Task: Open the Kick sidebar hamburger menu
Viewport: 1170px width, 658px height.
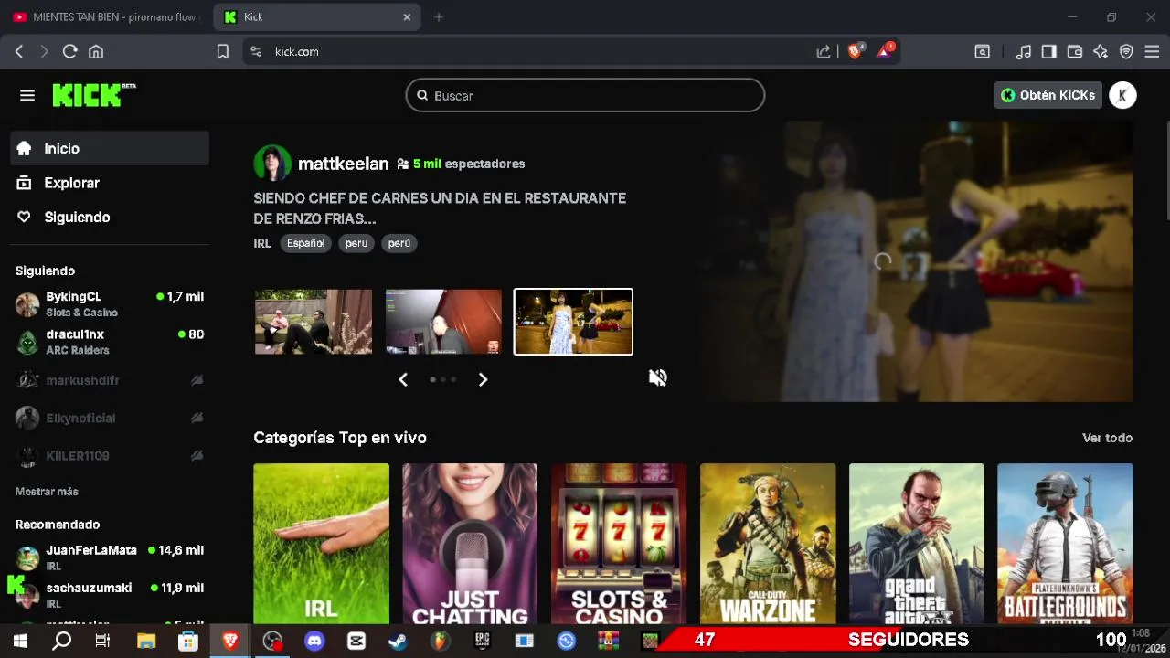Action: (27, 95)
